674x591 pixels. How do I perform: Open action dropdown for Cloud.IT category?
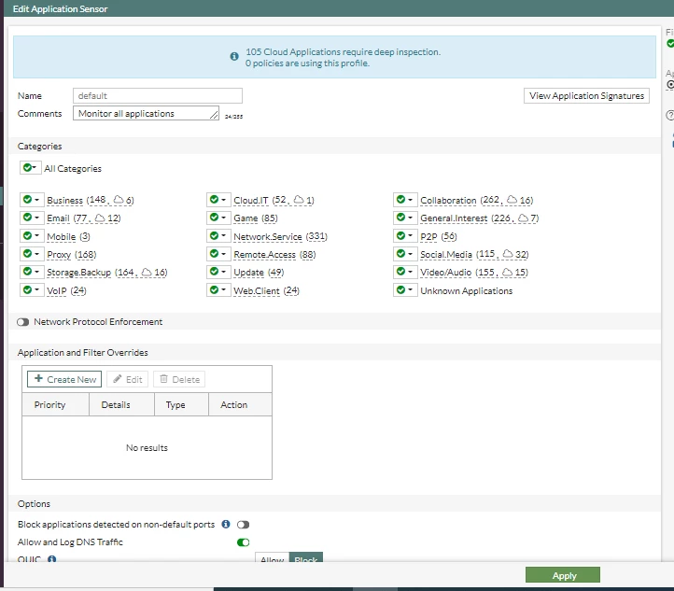[218, 200]
